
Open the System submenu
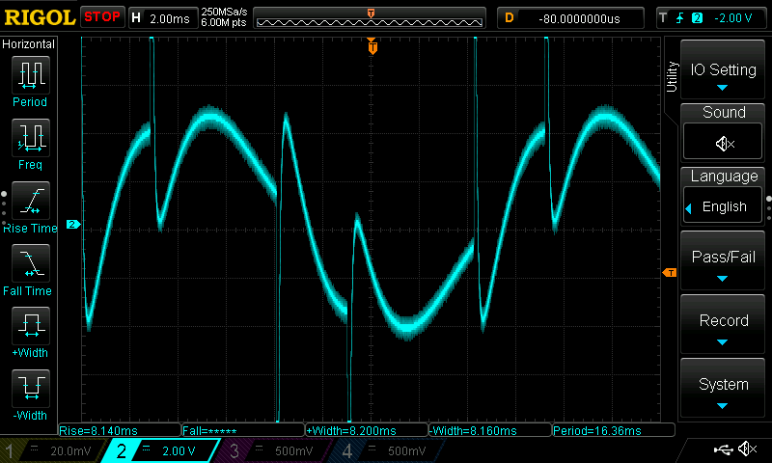(x=724, y=389)
